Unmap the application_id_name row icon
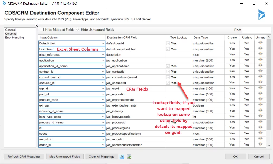 pos(261,65)
